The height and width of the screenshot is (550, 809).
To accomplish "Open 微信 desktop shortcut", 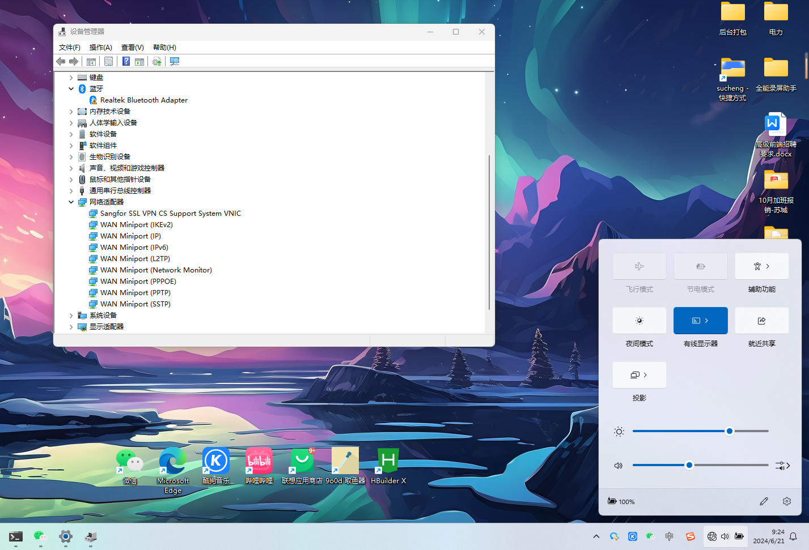I will coord(130,466).
